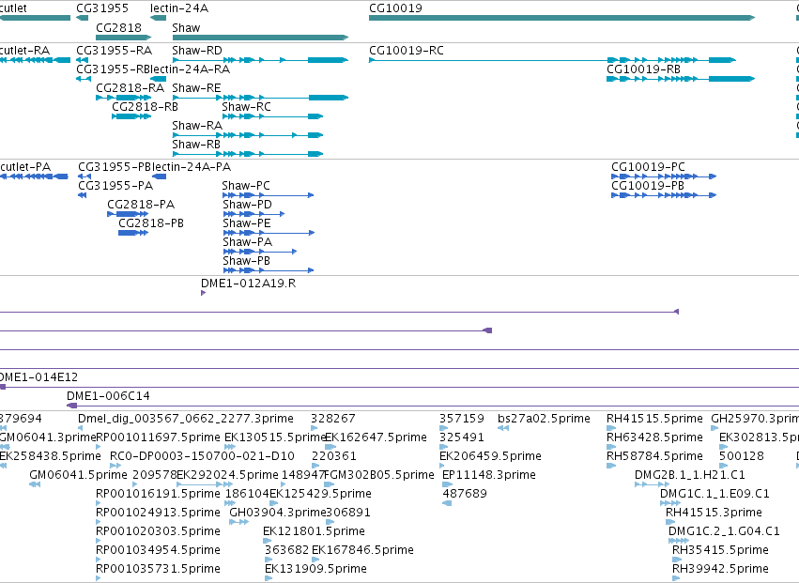Select the Shaw-PD protein glyph
The width and height of the screenshot is (799, 583).
click(x=254, y=214)
